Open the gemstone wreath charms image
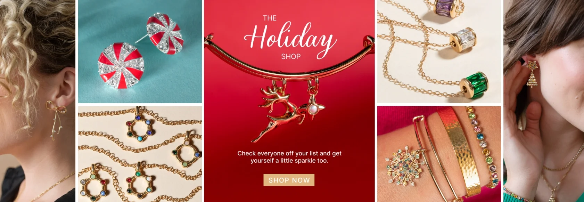584x202 pixels. point(140,154)
